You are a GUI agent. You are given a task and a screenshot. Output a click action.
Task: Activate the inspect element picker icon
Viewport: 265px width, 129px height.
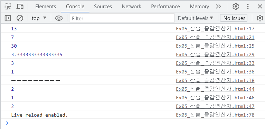(8, 7)
